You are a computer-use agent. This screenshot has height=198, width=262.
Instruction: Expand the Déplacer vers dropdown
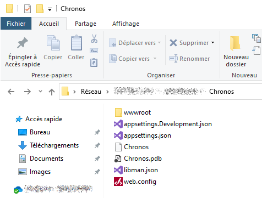(x=159, y=43)
